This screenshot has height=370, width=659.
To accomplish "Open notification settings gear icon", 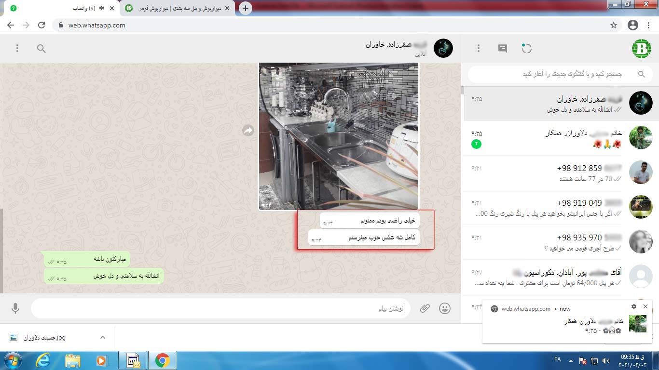I will [x=634, y=306].
